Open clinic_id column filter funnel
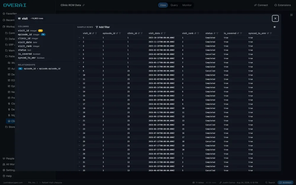Screen dimensions: 296x185 tap(141, 33)
